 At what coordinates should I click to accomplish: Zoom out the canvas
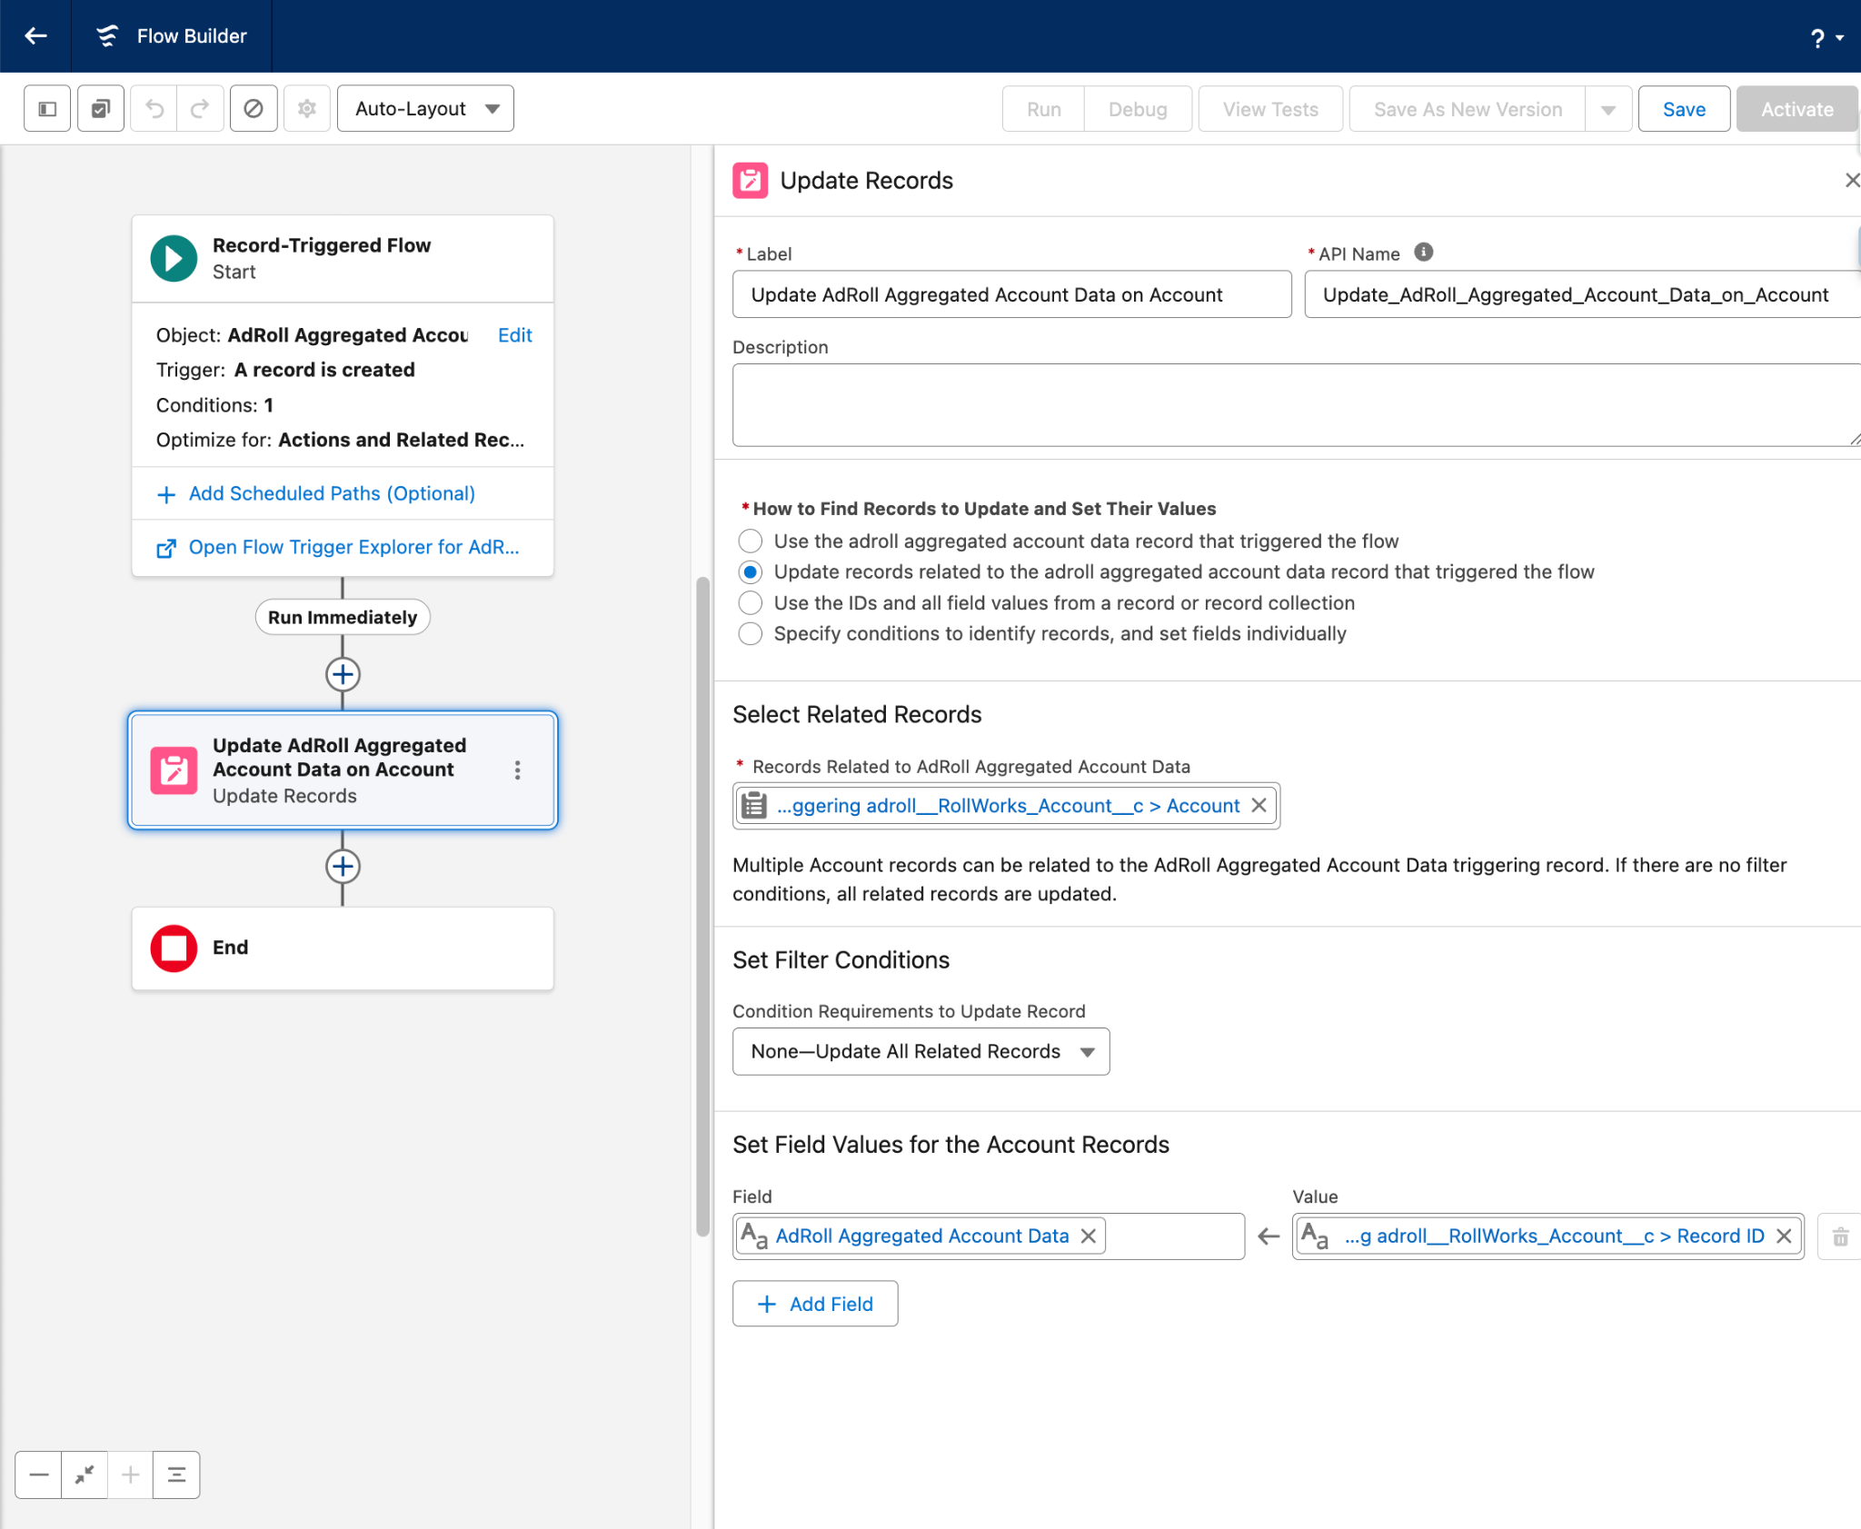pos(39,1475)
